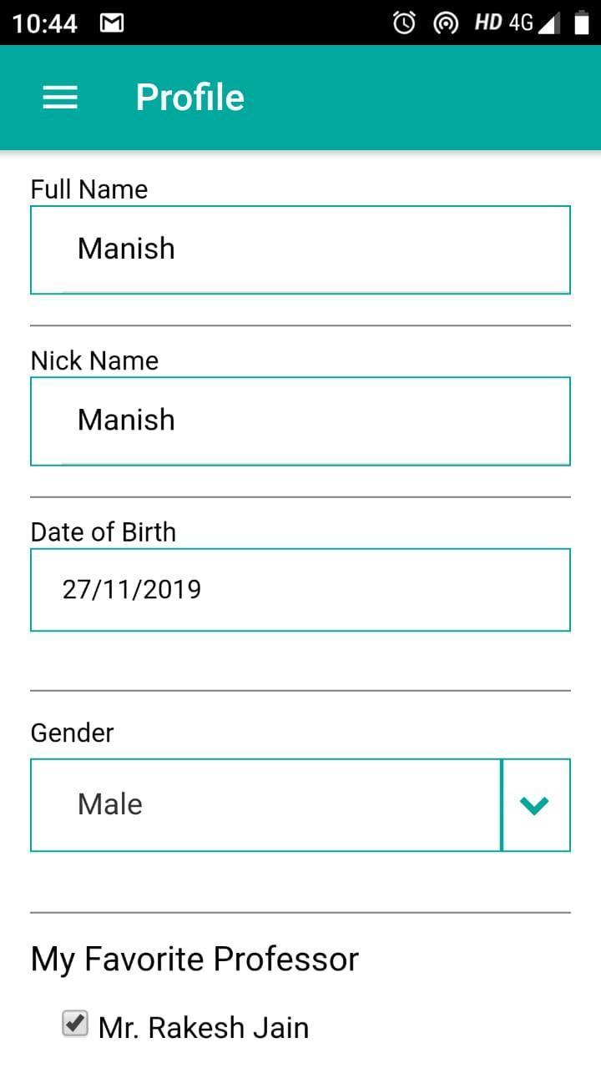Open the Gender select box showing Male

(265, 805)
